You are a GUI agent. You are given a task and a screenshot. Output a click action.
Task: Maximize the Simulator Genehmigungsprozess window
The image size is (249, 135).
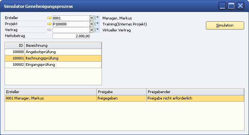[x=231, y=6]
